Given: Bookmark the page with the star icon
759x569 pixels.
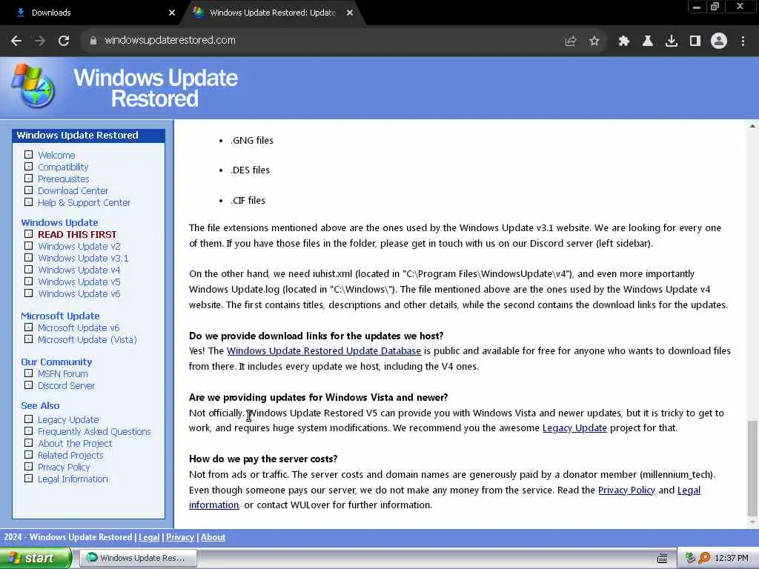Looking at the screenshot, I should point(594,41).
